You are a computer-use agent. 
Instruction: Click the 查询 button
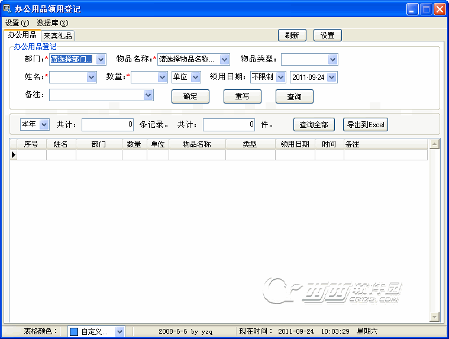[295, 96]
